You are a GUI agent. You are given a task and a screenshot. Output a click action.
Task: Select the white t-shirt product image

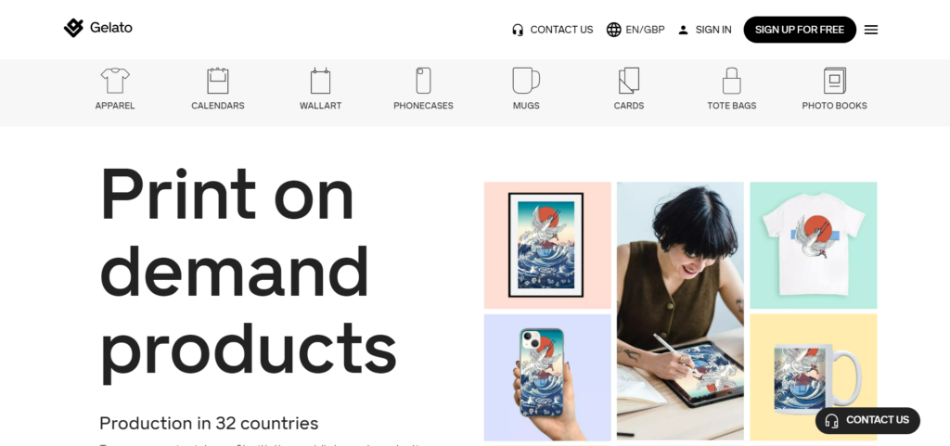(813, 245)
